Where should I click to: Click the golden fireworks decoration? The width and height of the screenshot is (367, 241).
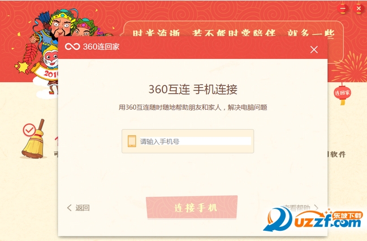pos(351,67)
